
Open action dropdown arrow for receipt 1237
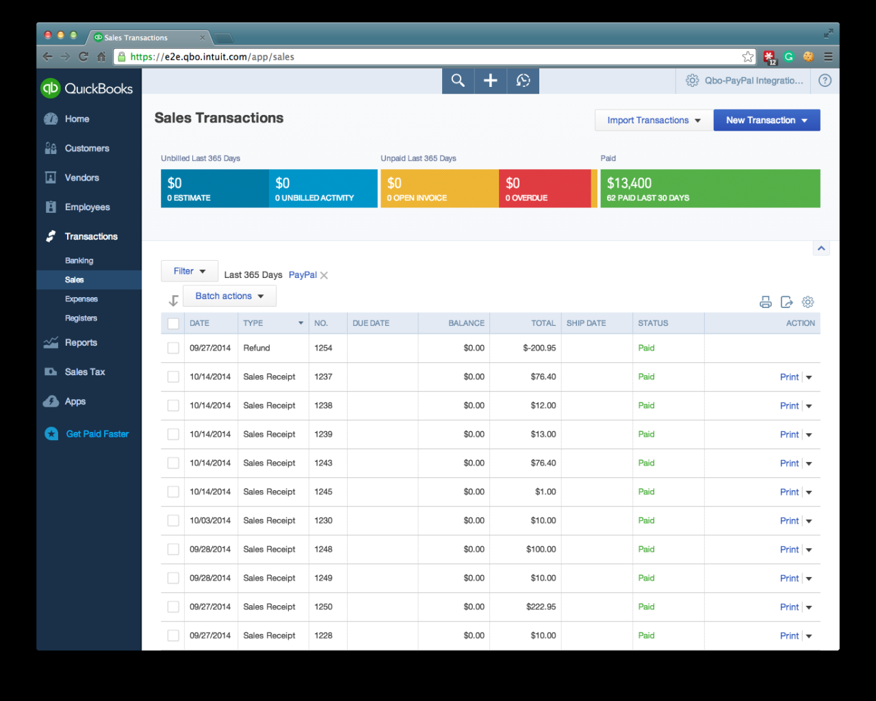click(809, 377)
